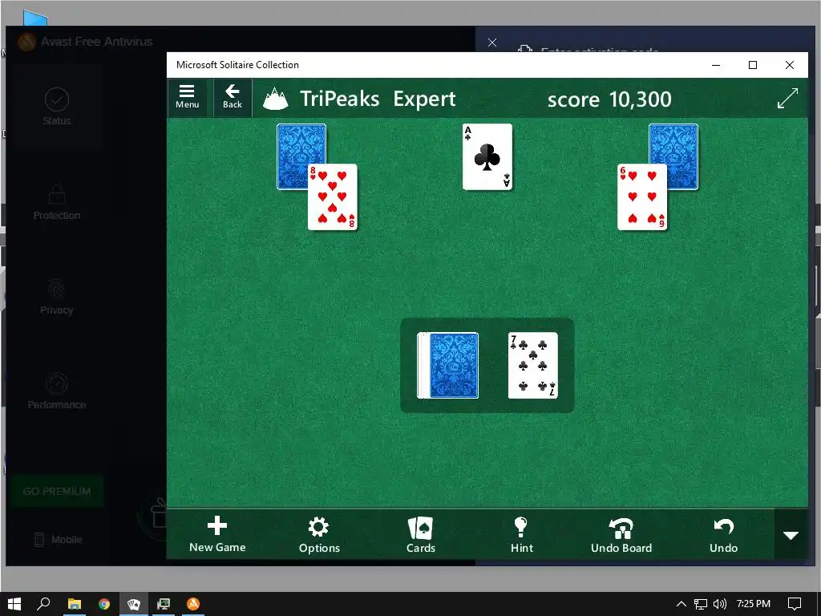
Task: Open Mobile in Avast sidebar
Action: click(58, 540)
